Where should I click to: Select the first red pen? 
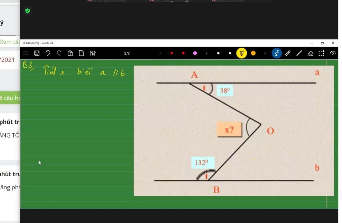click(x=172, y=53)
